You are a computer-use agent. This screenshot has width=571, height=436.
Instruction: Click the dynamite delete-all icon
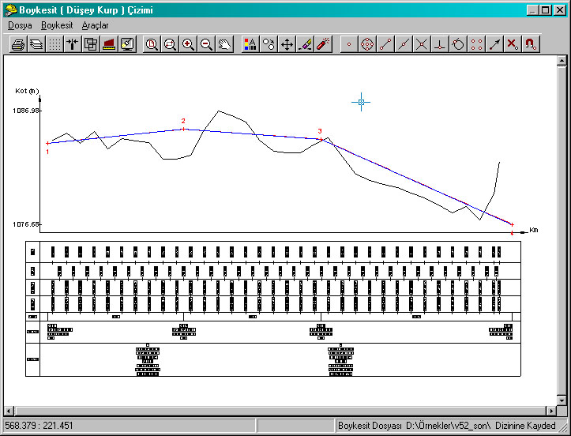pyautogui.click(x=323, y=44)
